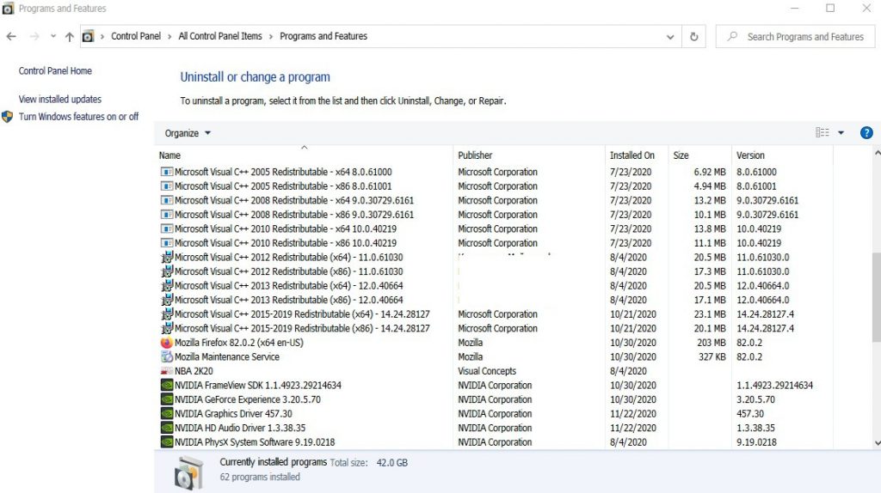Expand chevron after All Control Panel Items
881x493 pixels.
[271, 36]
